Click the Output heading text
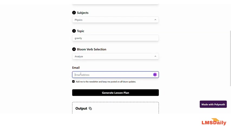The height and width of the screenshot is (130, 231). tap(81, 108)
